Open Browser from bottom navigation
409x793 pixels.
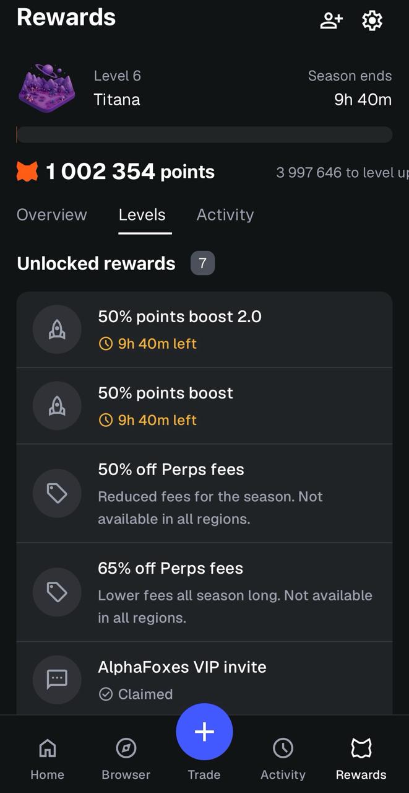[126, 758]
